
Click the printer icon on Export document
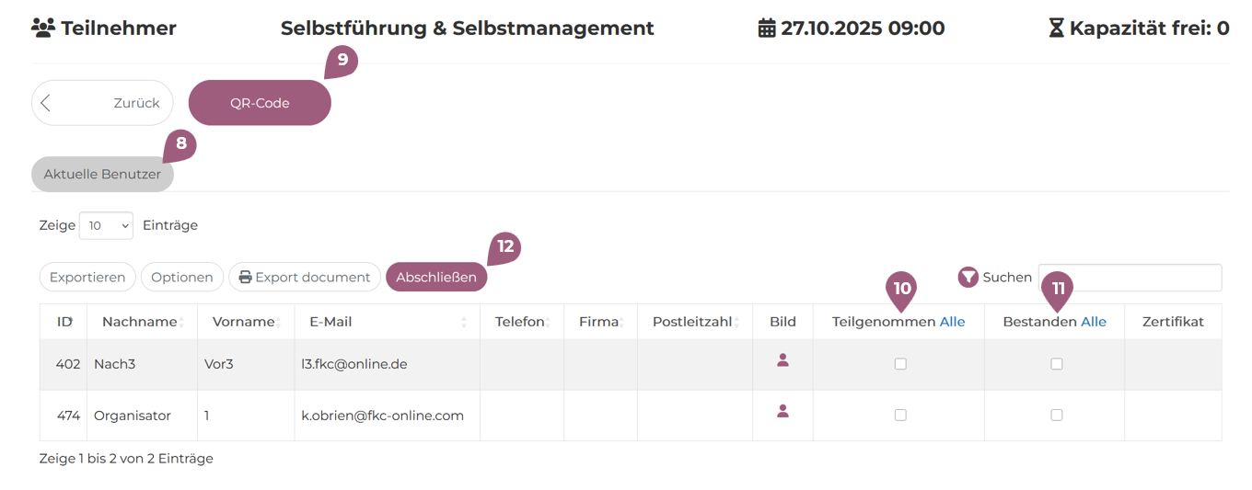click(245, 277)
